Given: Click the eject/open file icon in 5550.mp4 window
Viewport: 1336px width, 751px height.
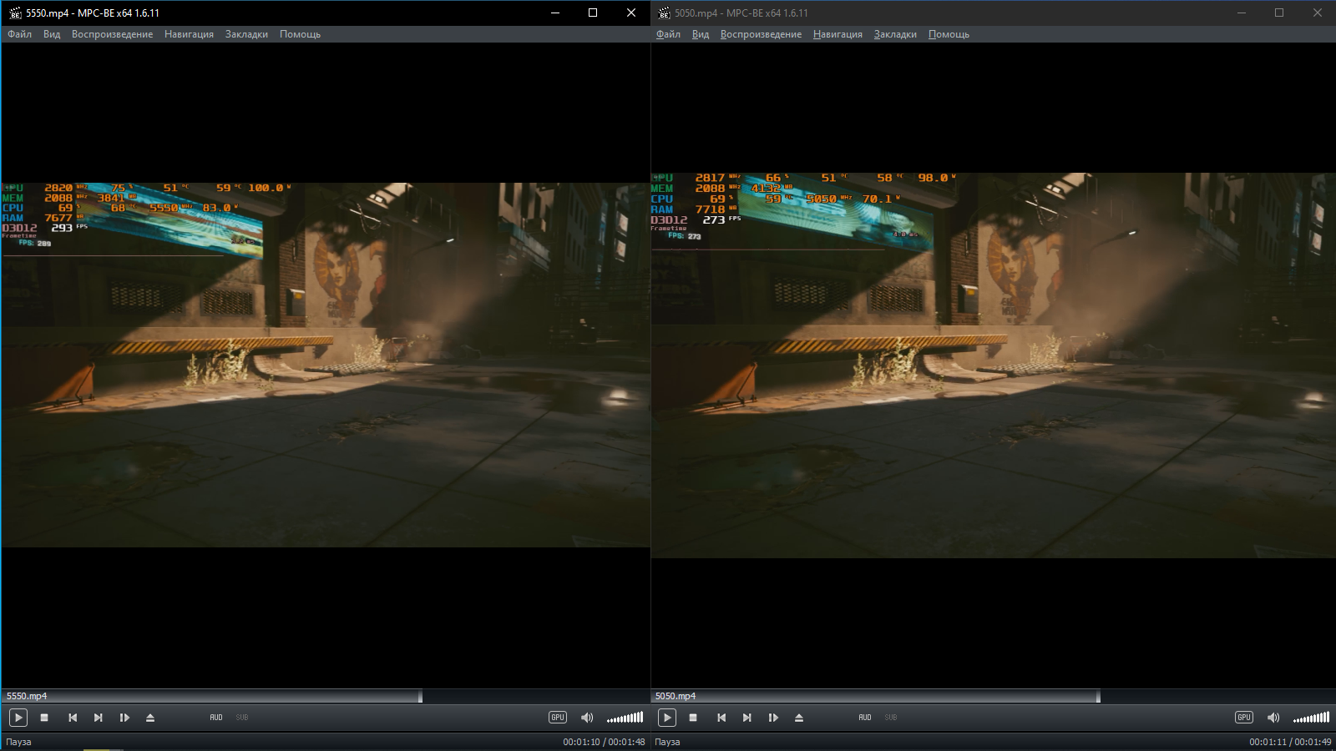Looking at the screenshot, I should tap(150, 718).
